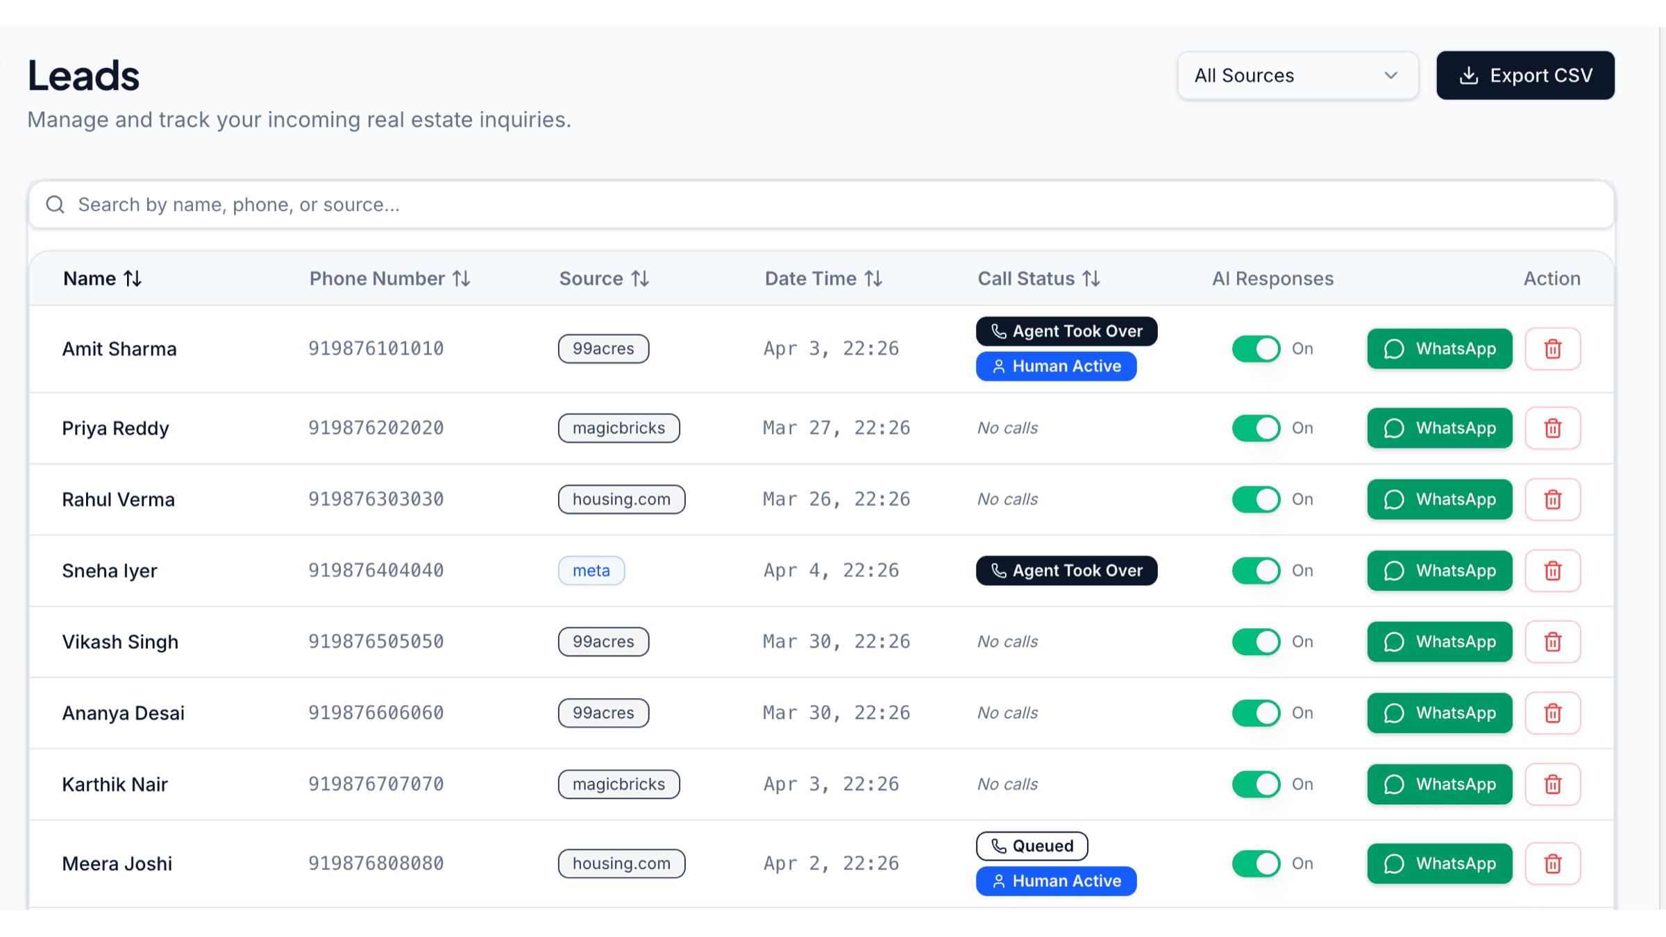1666x937 pixels.
Task: Toggle AI responses for Sneha Iyer
Action: [x=1256, y=571]
